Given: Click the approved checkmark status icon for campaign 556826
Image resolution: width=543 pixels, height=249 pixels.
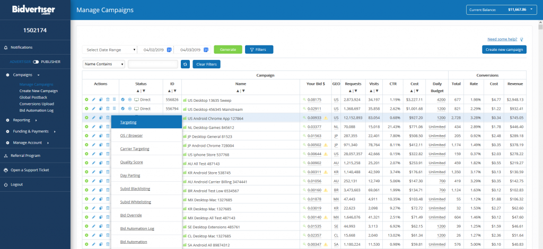Looking at the screenshot, I should [123, 100].
